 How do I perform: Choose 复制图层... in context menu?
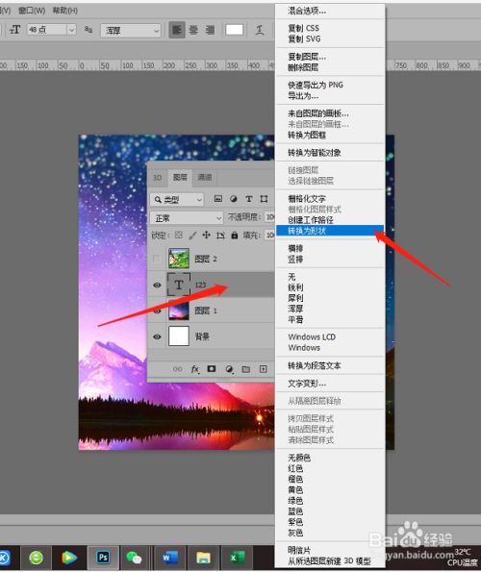pos(307,57)
